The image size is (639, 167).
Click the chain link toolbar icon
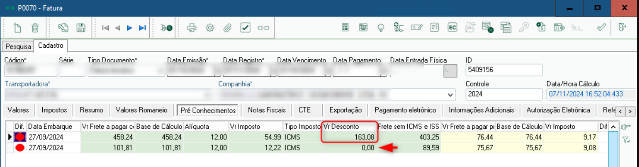pos(263,28)
